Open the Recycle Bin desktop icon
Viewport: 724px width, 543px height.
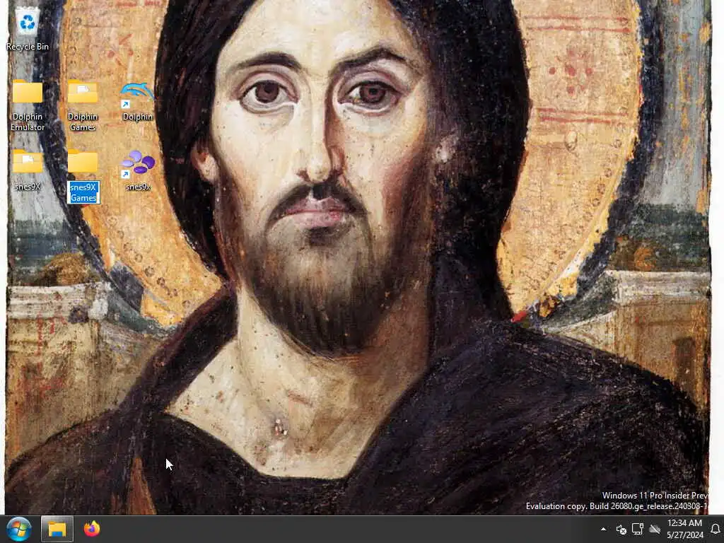(28, 21)
